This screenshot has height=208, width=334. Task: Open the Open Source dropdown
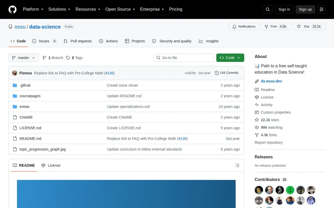tap(120, 9)
